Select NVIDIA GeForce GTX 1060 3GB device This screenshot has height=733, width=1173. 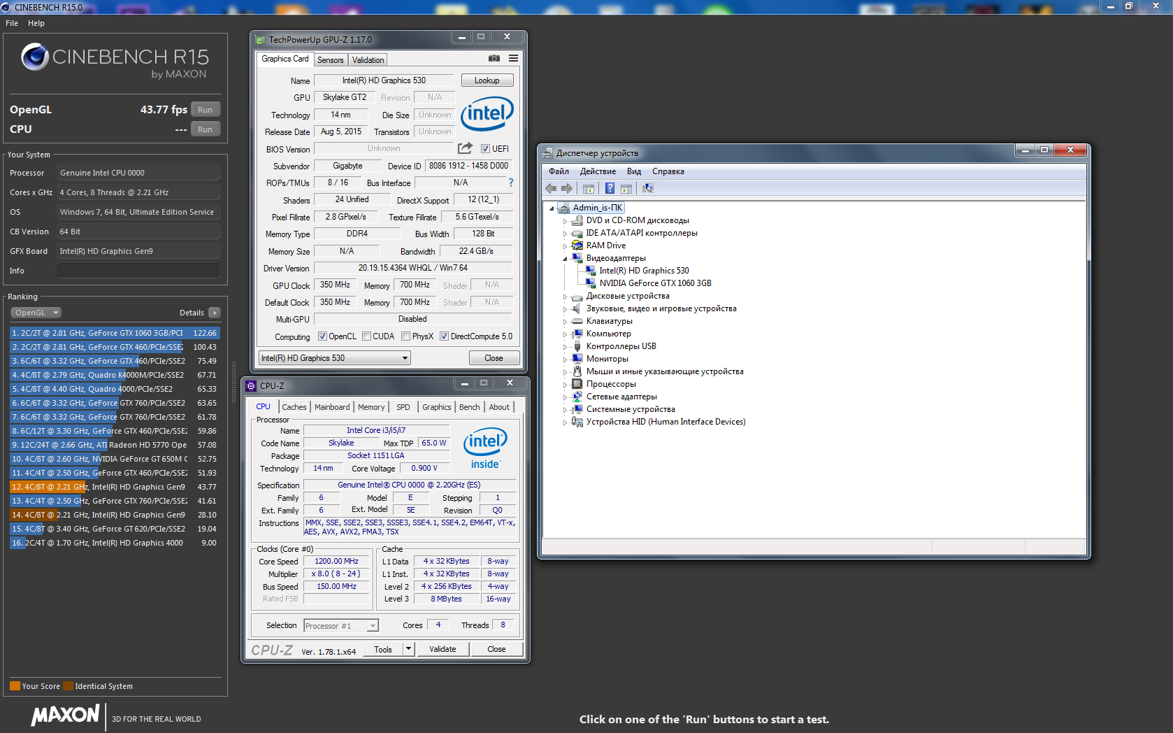(655, 283)
